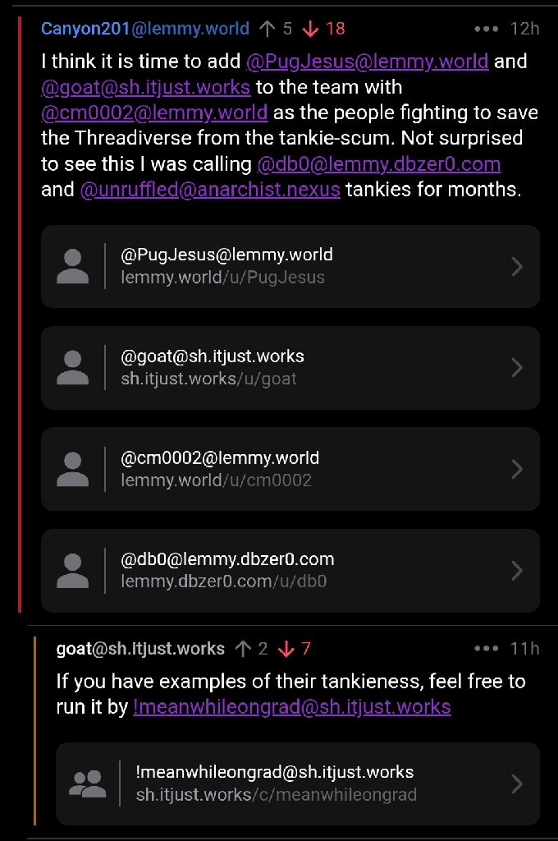
Task: Click the PugJesus card avatar icon
Action: [x=73, y=266]
